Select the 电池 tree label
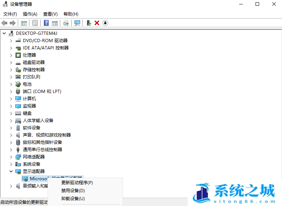 [x=27, y=84]
